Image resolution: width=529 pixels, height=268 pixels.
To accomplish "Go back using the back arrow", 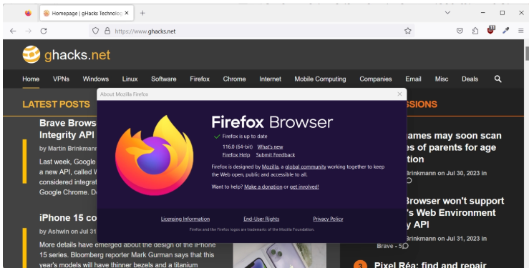I will 13,31.
